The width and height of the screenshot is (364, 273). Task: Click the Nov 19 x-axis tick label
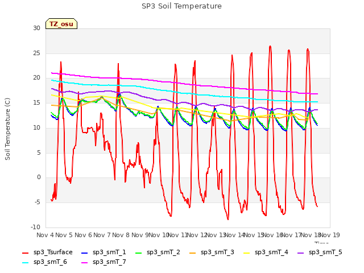[329, 235]
